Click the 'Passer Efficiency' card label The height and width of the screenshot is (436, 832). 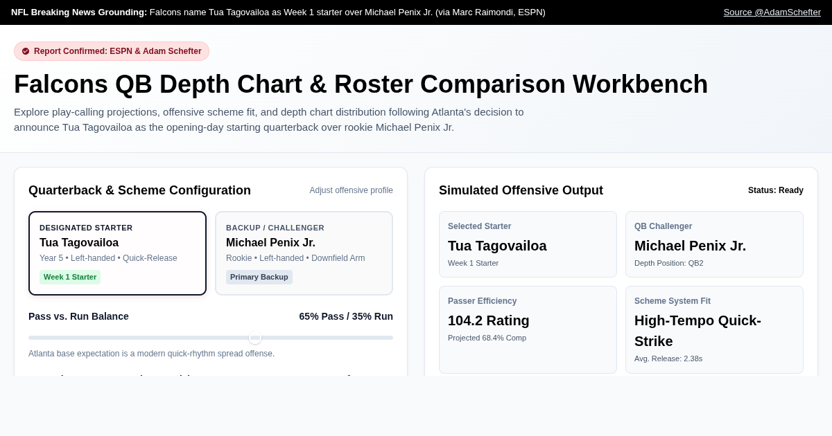pos(482,301)
